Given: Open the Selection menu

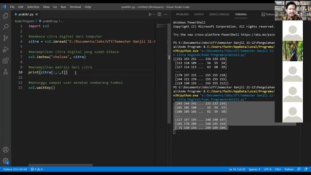Looking at the screenshot, I should 33,7.
